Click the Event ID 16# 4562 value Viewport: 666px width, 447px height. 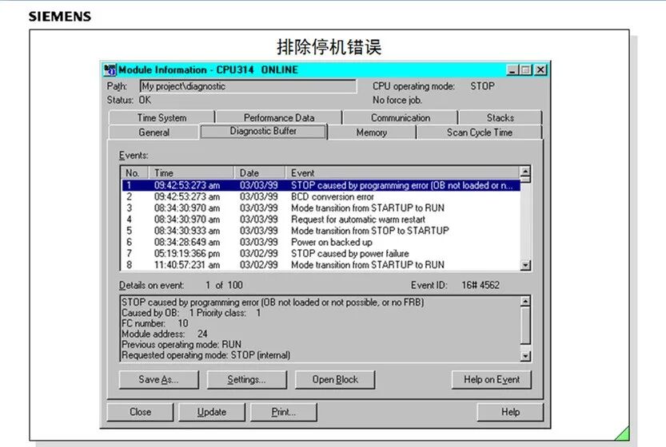point(481,285)
